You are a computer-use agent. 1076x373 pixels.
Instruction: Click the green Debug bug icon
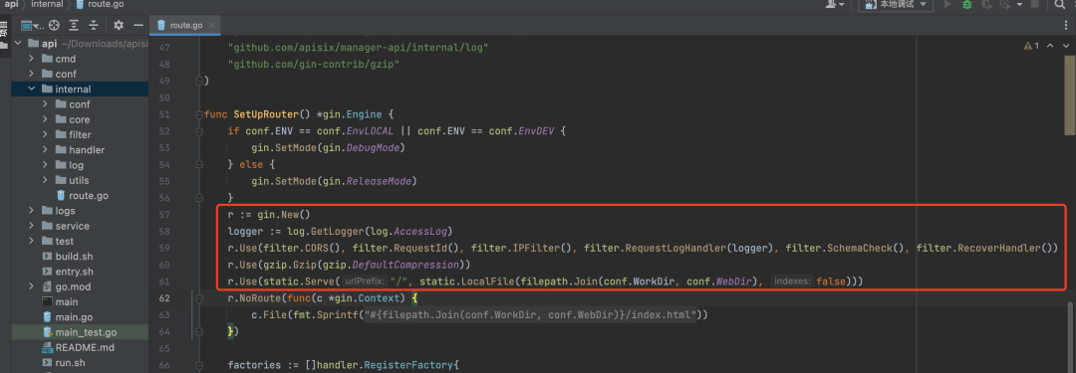click(x=966, y=5)
